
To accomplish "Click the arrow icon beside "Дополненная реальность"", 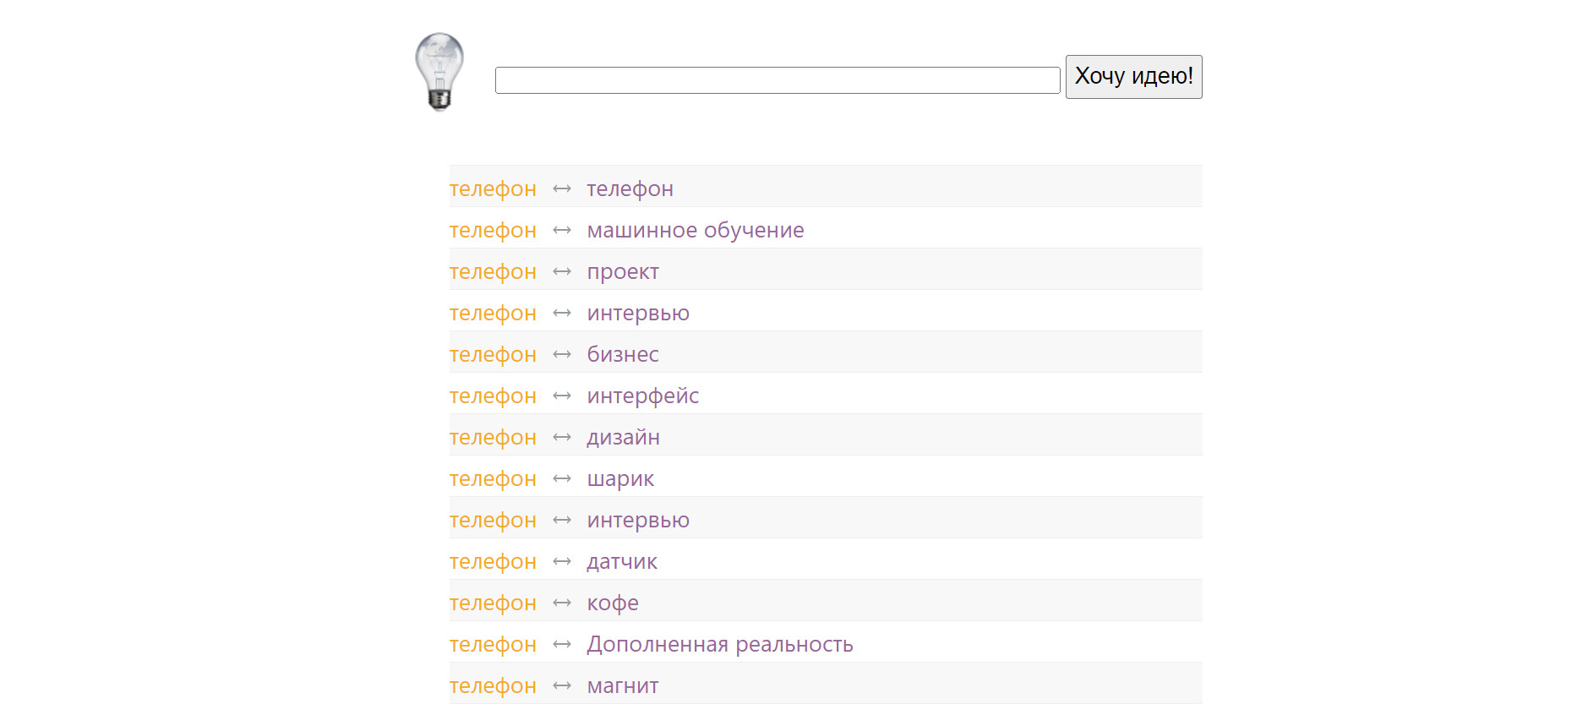I will pyautogui.click(x=562, y=645).
